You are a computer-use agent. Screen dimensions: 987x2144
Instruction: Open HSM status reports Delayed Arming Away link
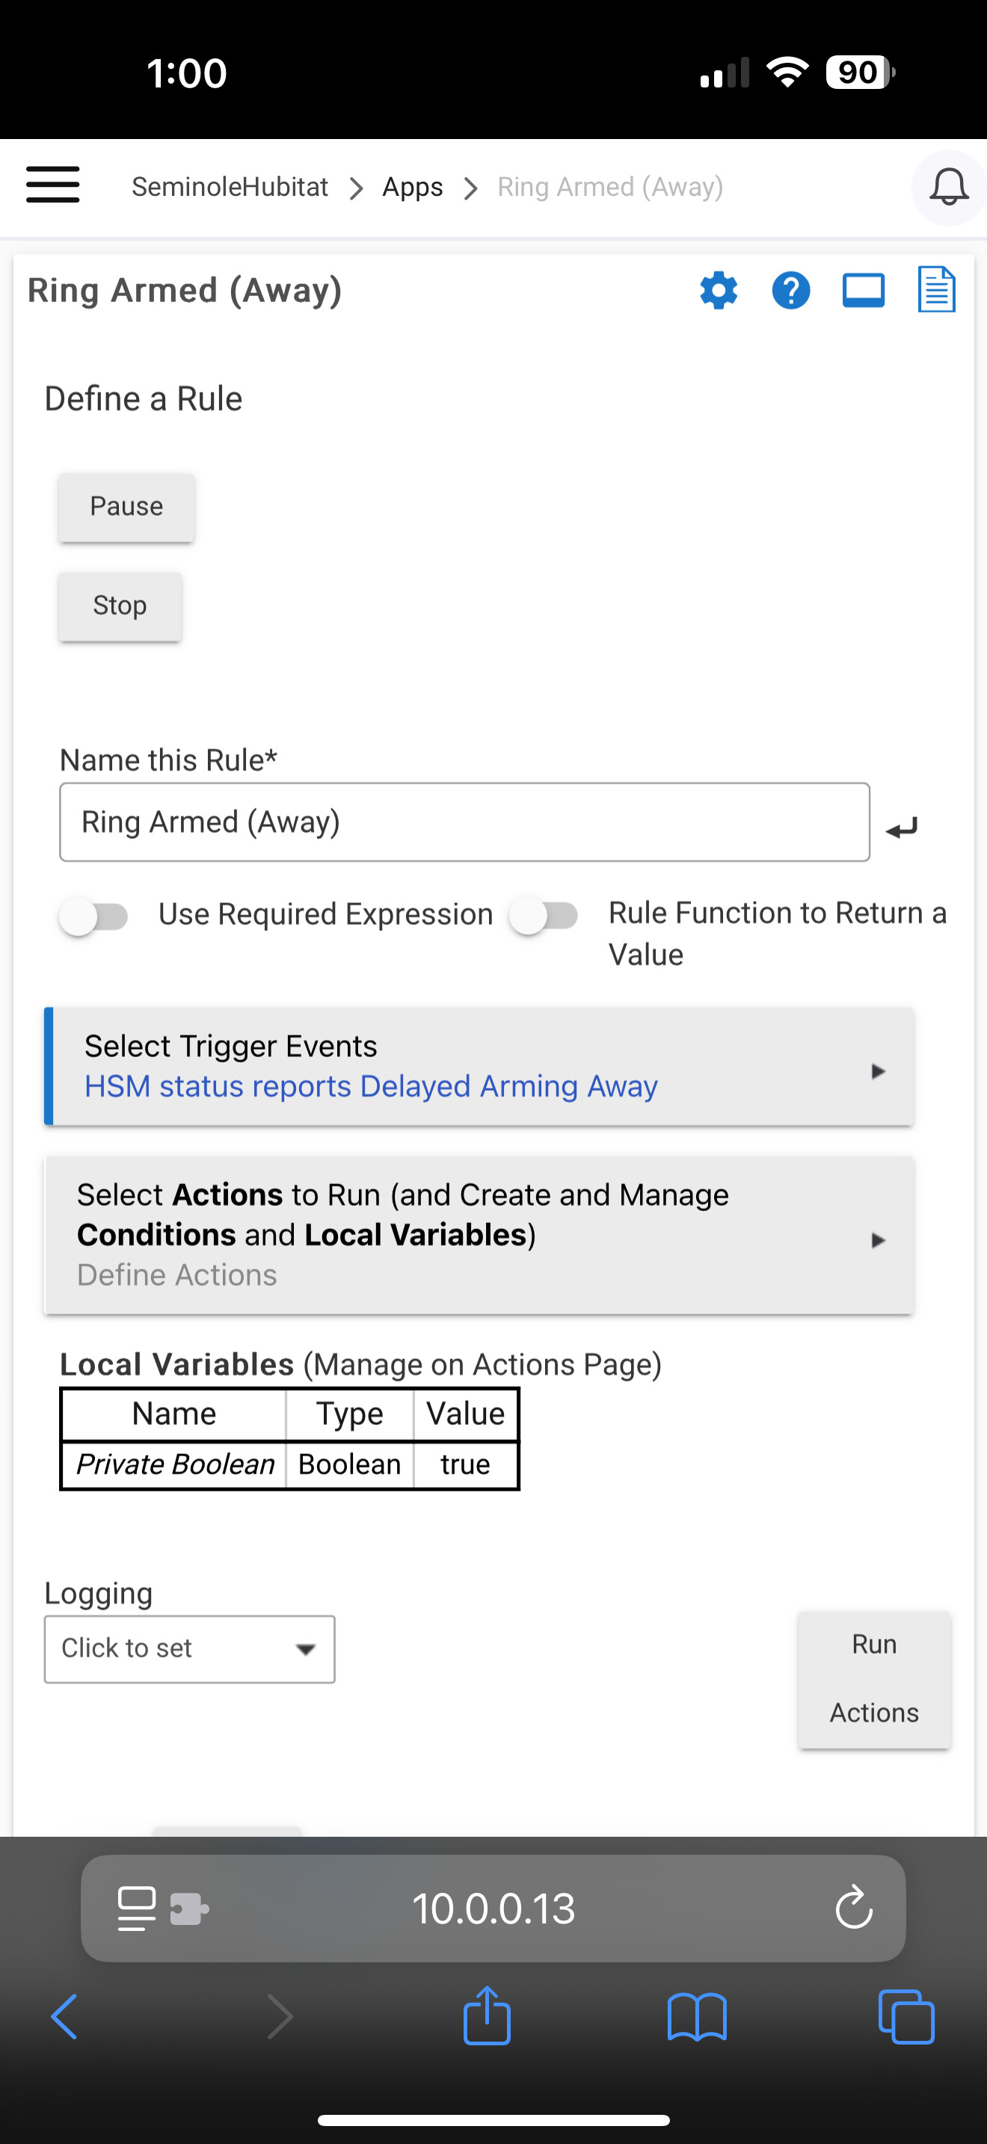[371, 1086]
